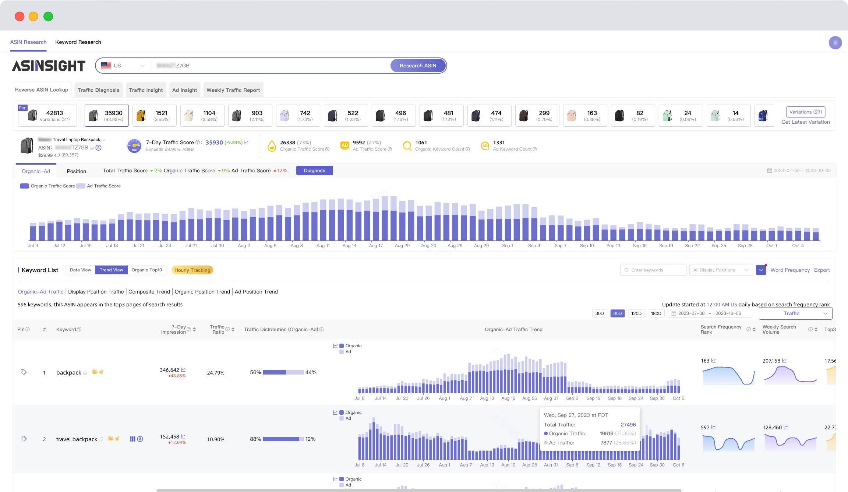Switch chart to Position tab
The image size is (848, 492).
tap(76, 171)
